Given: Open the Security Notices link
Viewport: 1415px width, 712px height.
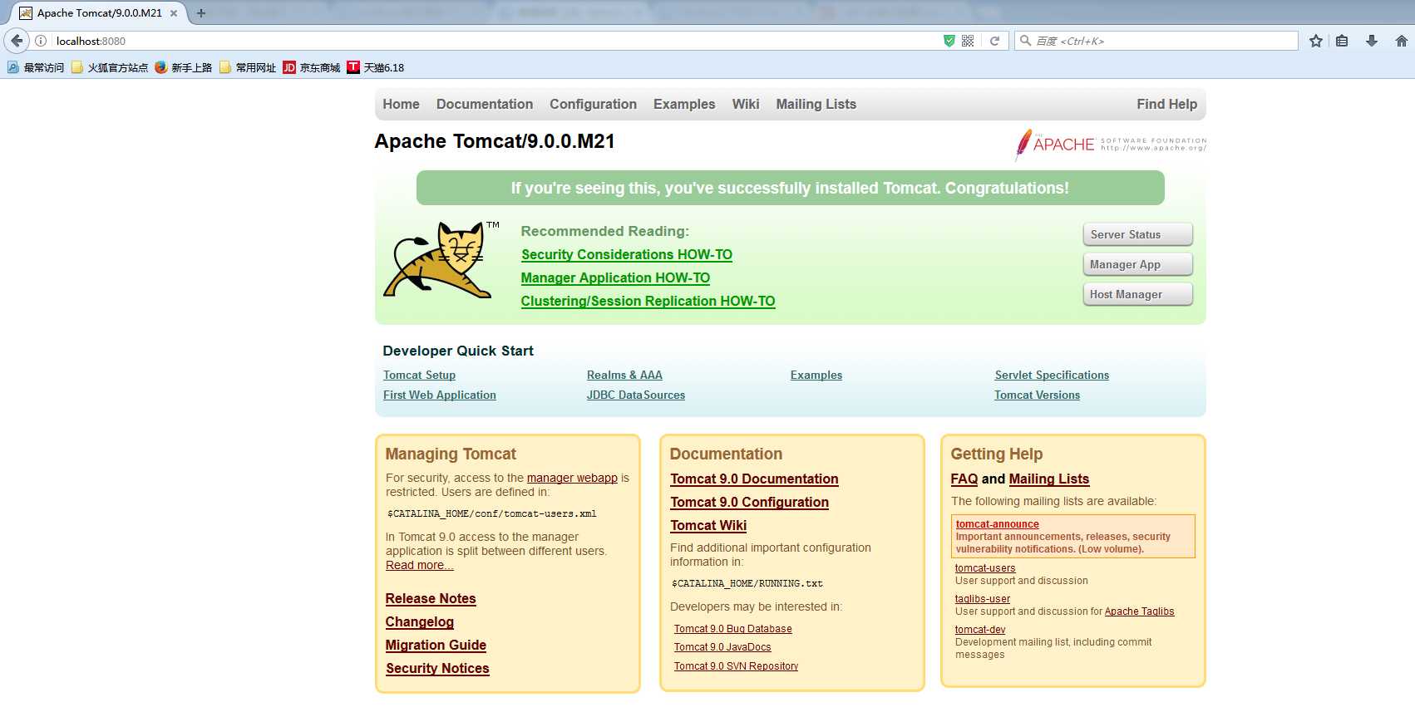Looking at the screenshot, I should point(437,668).
